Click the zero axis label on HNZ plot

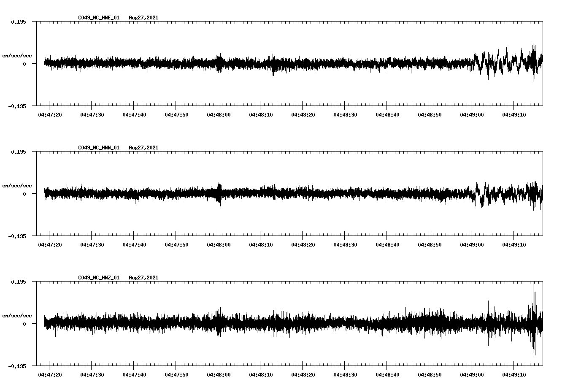(x=24, y=324)
